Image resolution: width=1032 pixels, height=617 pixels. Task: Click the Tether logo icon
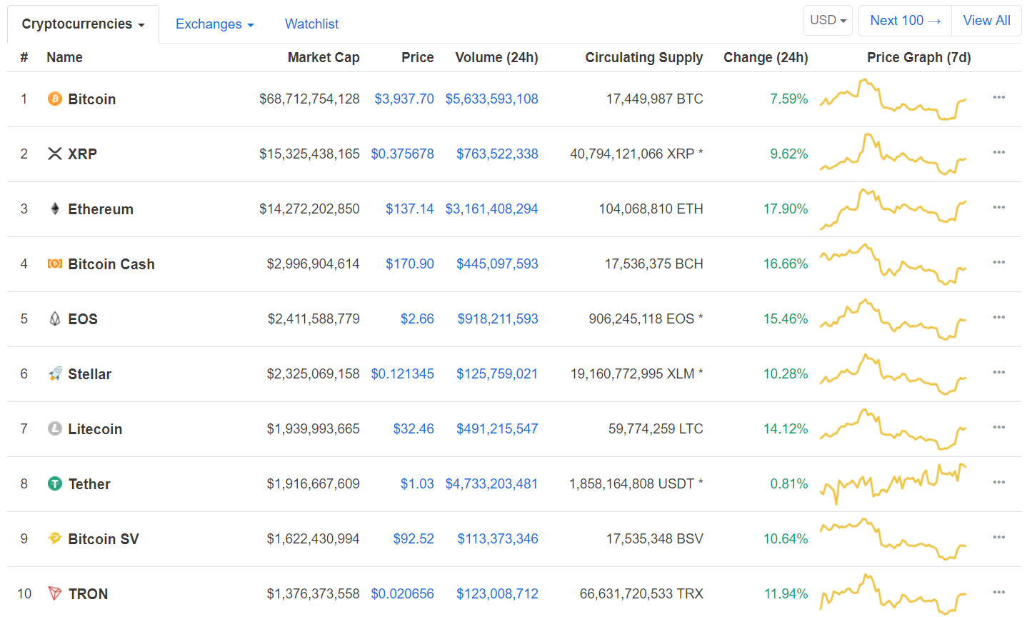point(55,483)
